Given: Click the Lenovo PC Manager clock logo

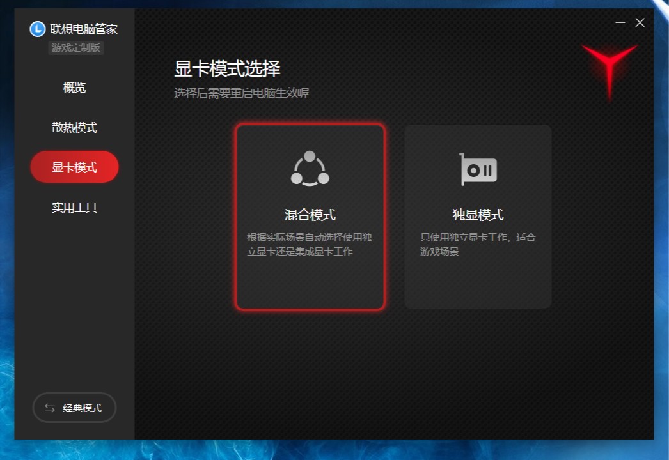Looking at the screenshot, I should pyautogui.click(x=36, y=29).
